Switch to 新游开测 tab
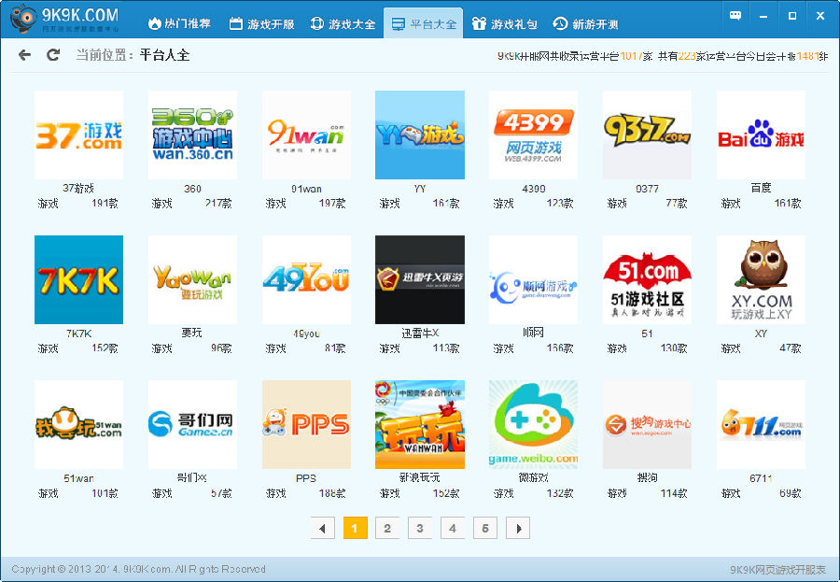Image resolution: width=840 pixels, height=582 pixels. click(x=585, y=23)
